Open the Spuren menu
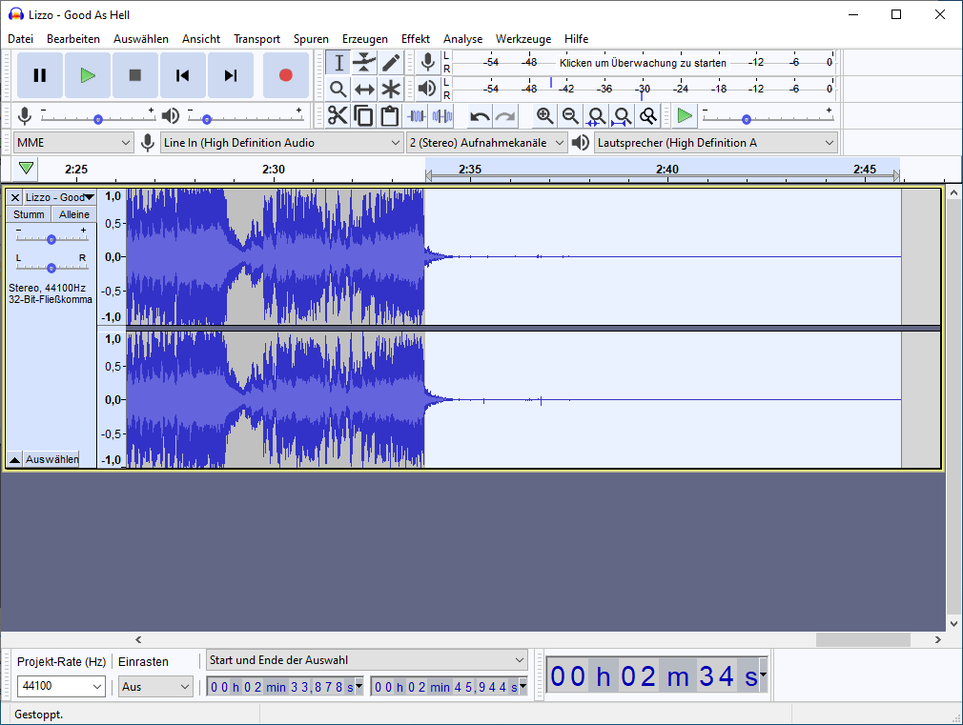Screen dimensions: 963x725 311,39
